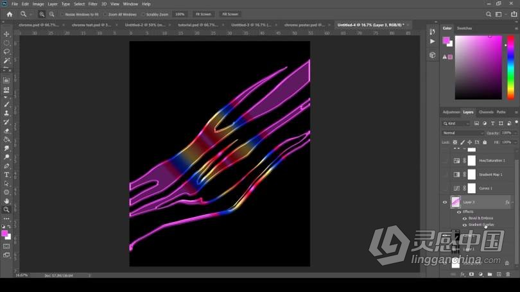Select the Move tool
The width and height of the screenshot is (520, 292).
6,34
